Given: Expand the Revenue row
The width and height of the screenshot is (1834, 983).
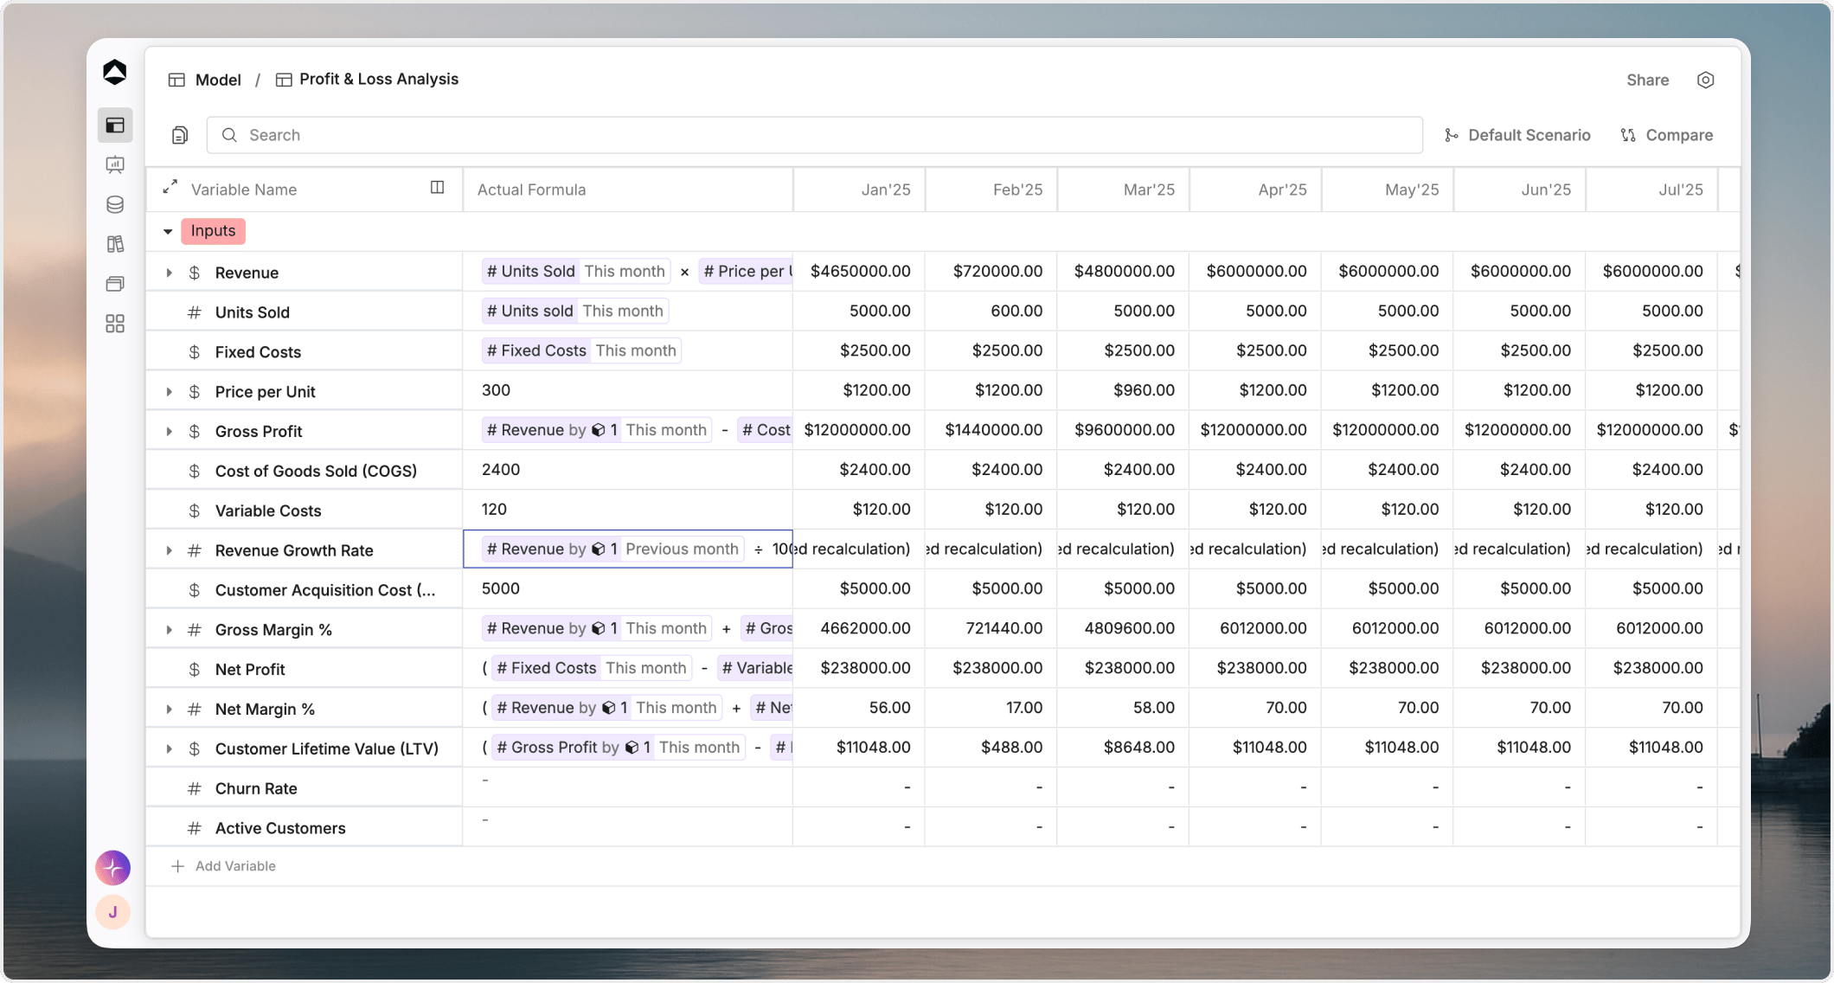Looking at the screenshot, I should pyautogui.click(x=170, y=273).
